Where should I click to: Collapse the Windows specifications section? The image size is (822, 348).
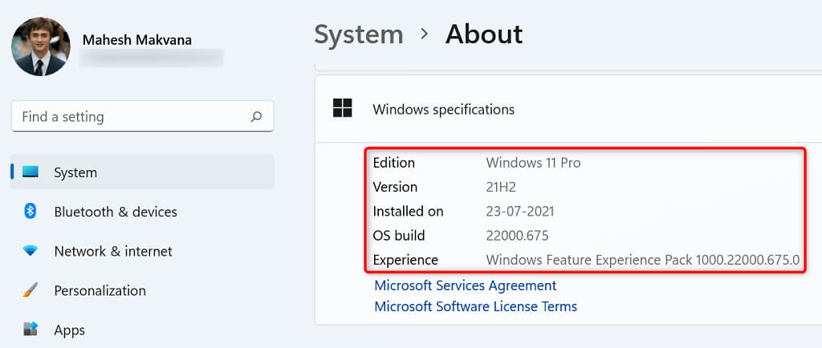[x=443, y=109]
